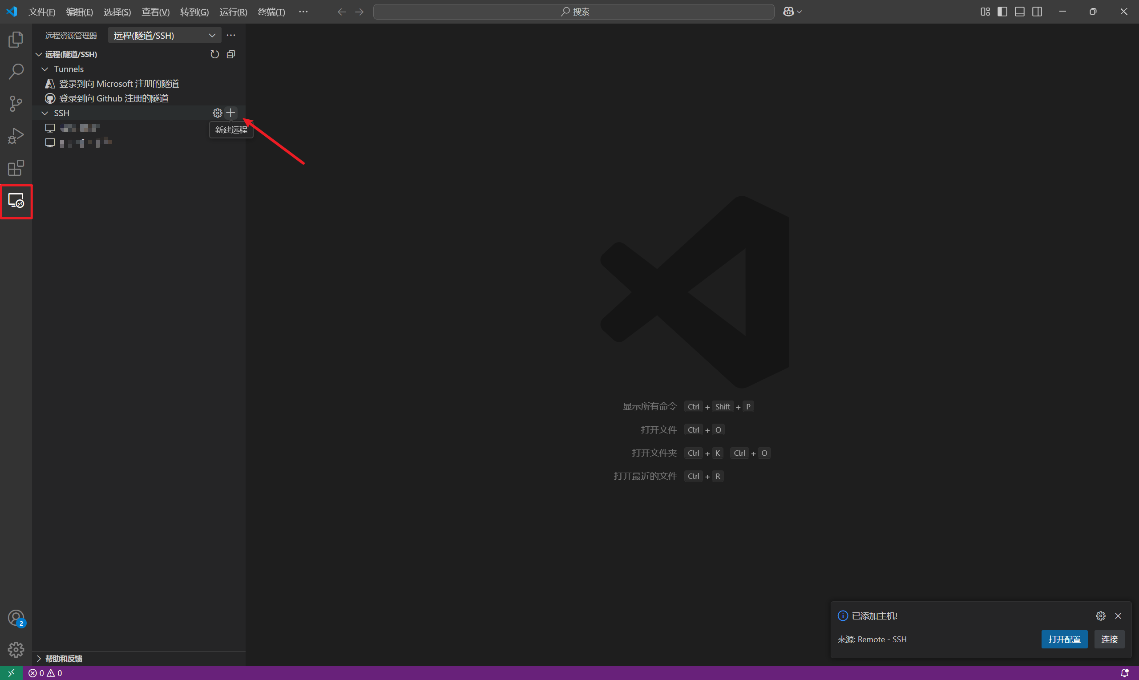Viewport: 1139px width, 680px height.
Task: Open the 查看(V) menu
Action: (x=155, y=12)
